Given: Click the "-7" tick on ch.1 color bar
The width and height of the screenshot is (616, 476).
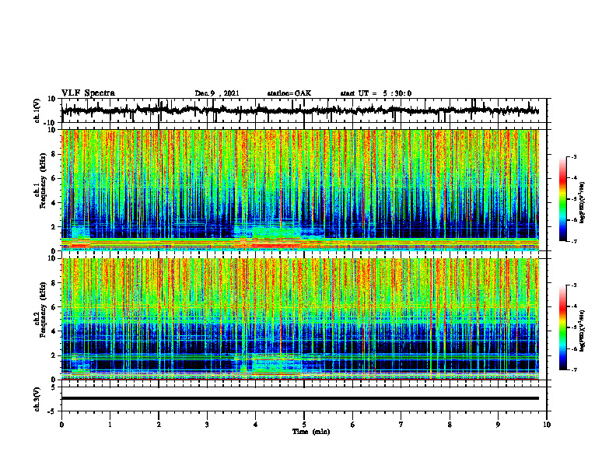Looking at the screenshot, I should tap(574, 241).
